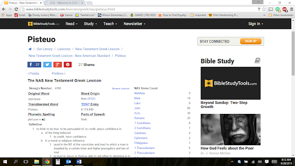This screenshot has height=166, width=295.
Task: Close the CCA Welcome tab
Action: pos(82,3)
